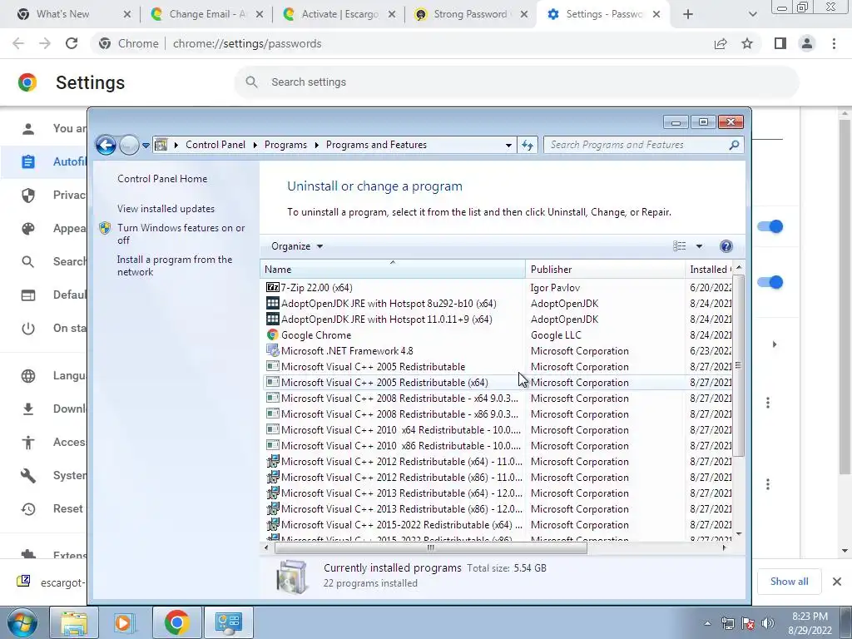Click Chrome's back navigation arrow
The height and width of the screenshot is (639, 852).
pos(18,43)
